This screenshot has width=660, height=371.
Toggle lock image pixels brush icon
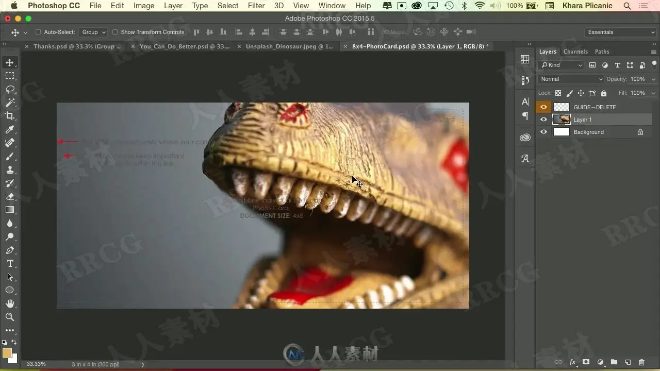click(x=569, y=93)
